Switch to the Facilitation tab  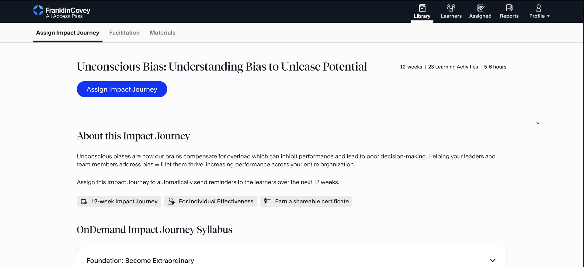pos(124,32)
